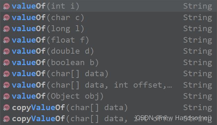Viewport: 217px width, 125px height.
Task: Choose valueOf(double d) suggestion
Action: pos(109,51)
